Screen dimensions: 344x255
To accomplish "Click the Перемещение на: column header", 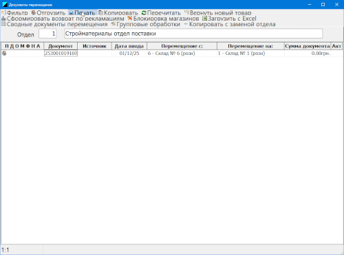I will click(x=250, y=46).
